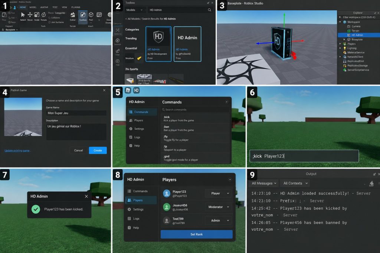This screenshot has width=380, height=253.
Task: Open the rank dropdown for Player123
Action: (x=218, y=193)
